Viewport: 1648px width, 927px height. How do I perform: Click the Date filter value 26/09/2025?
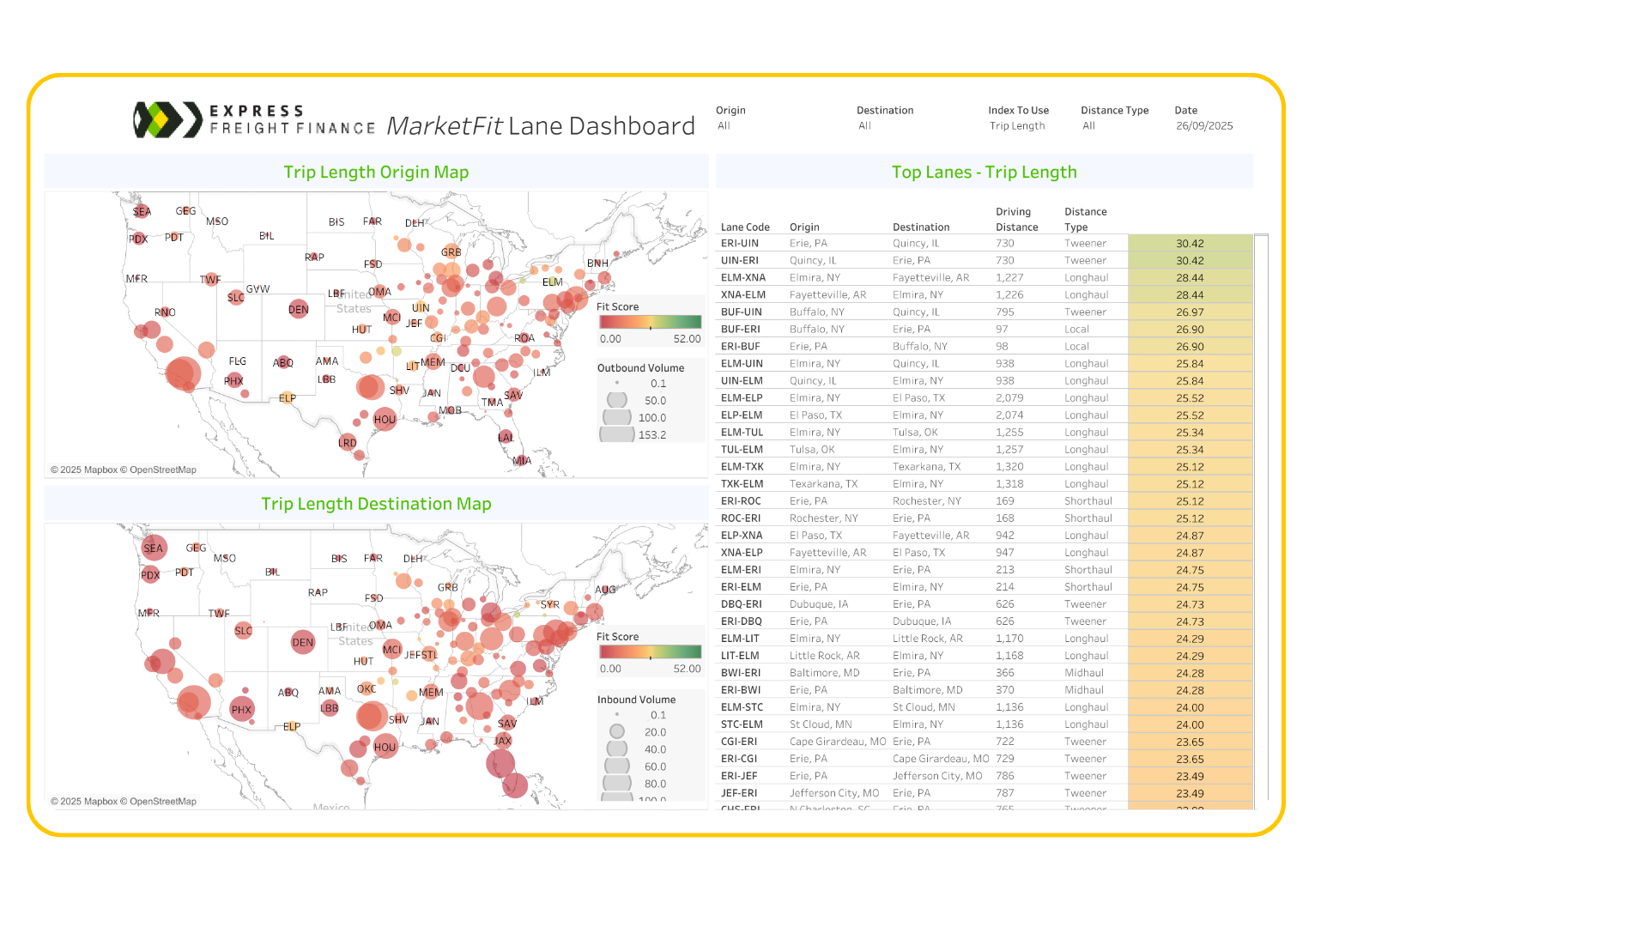click(x=1203, y=126)
